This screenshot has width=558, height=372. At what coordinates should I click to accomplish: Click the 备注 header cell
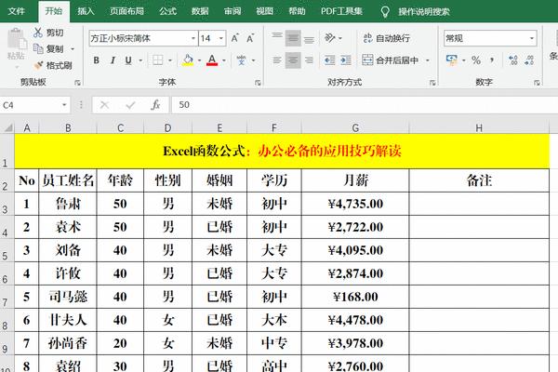point(479,180)
